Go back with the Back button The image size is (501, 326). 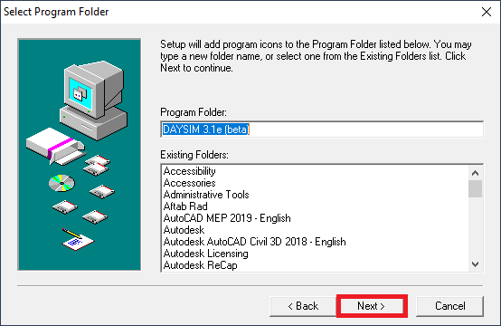point(303,306)
